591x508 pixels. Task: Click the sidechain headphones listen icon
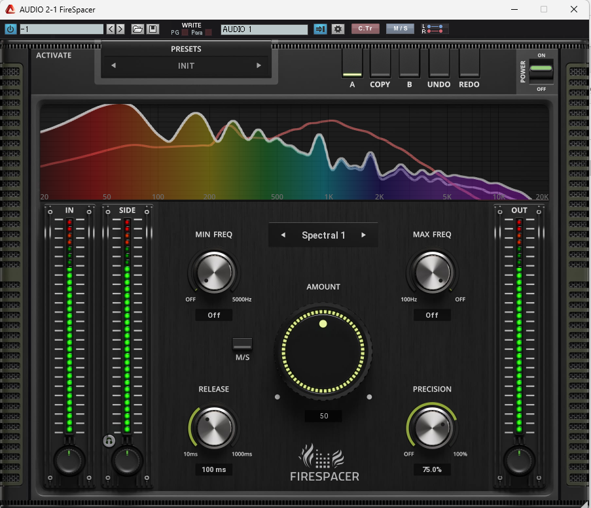tap(109, 441)
